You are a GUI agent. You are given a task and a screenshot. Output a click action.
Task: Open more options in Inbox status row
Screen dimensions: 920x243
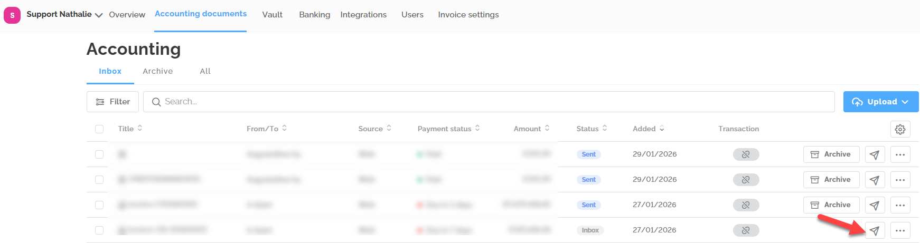pyautogui.click(x=900, y=230)
